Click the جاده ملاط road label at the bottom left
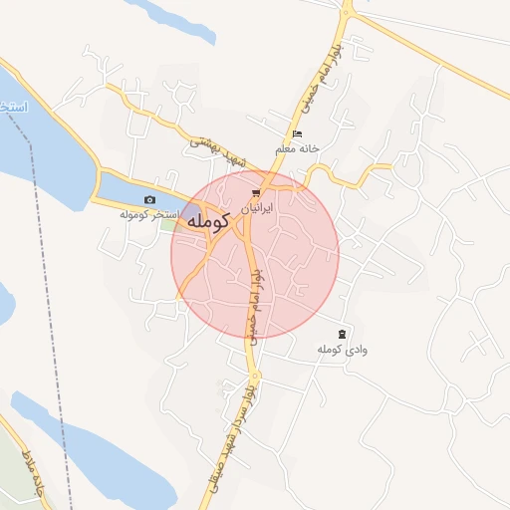 coord(33,473)
